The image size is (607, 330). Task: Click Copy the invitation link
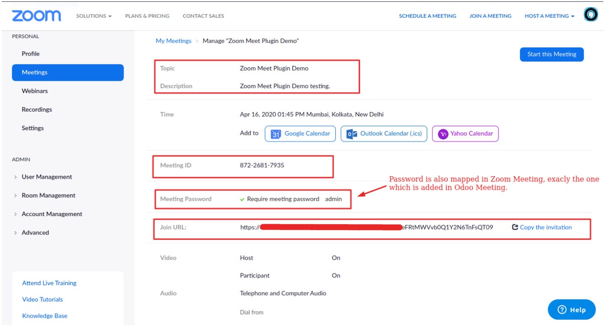click(546, 227)
